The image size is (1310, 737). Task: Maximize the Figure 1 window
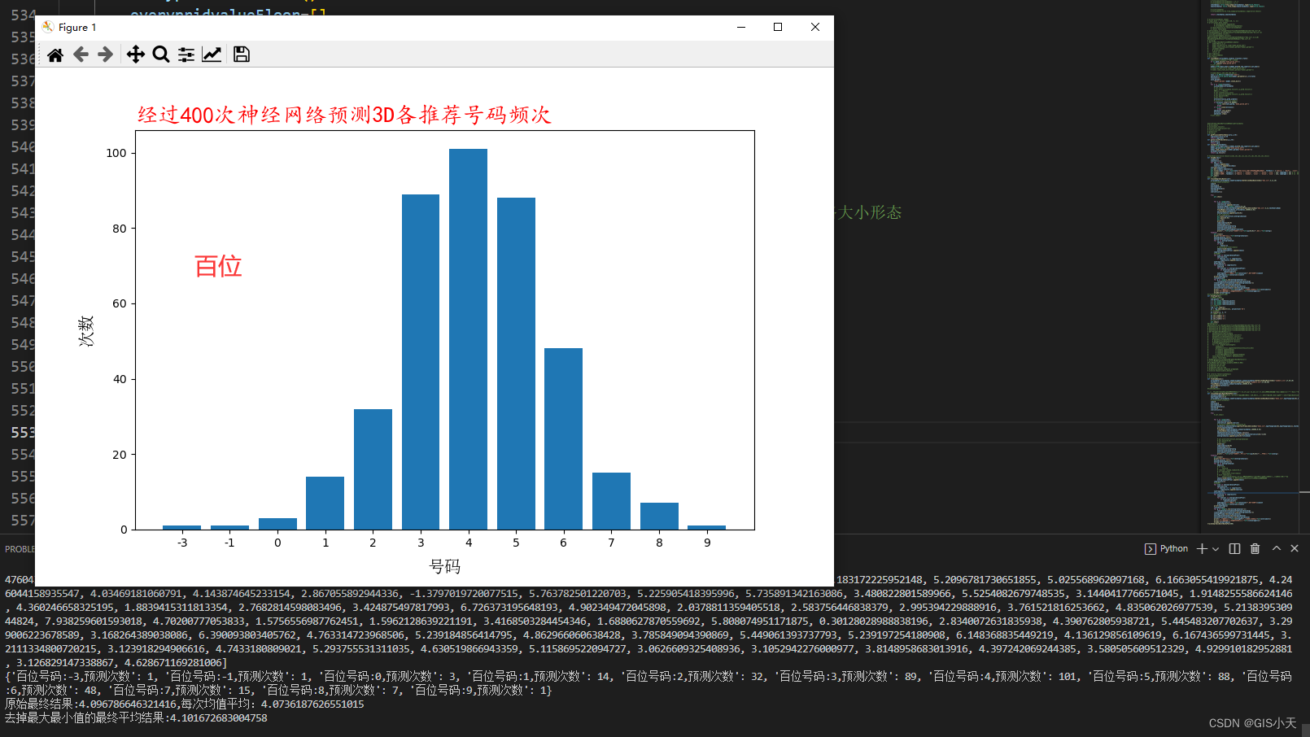pos(778,27)
